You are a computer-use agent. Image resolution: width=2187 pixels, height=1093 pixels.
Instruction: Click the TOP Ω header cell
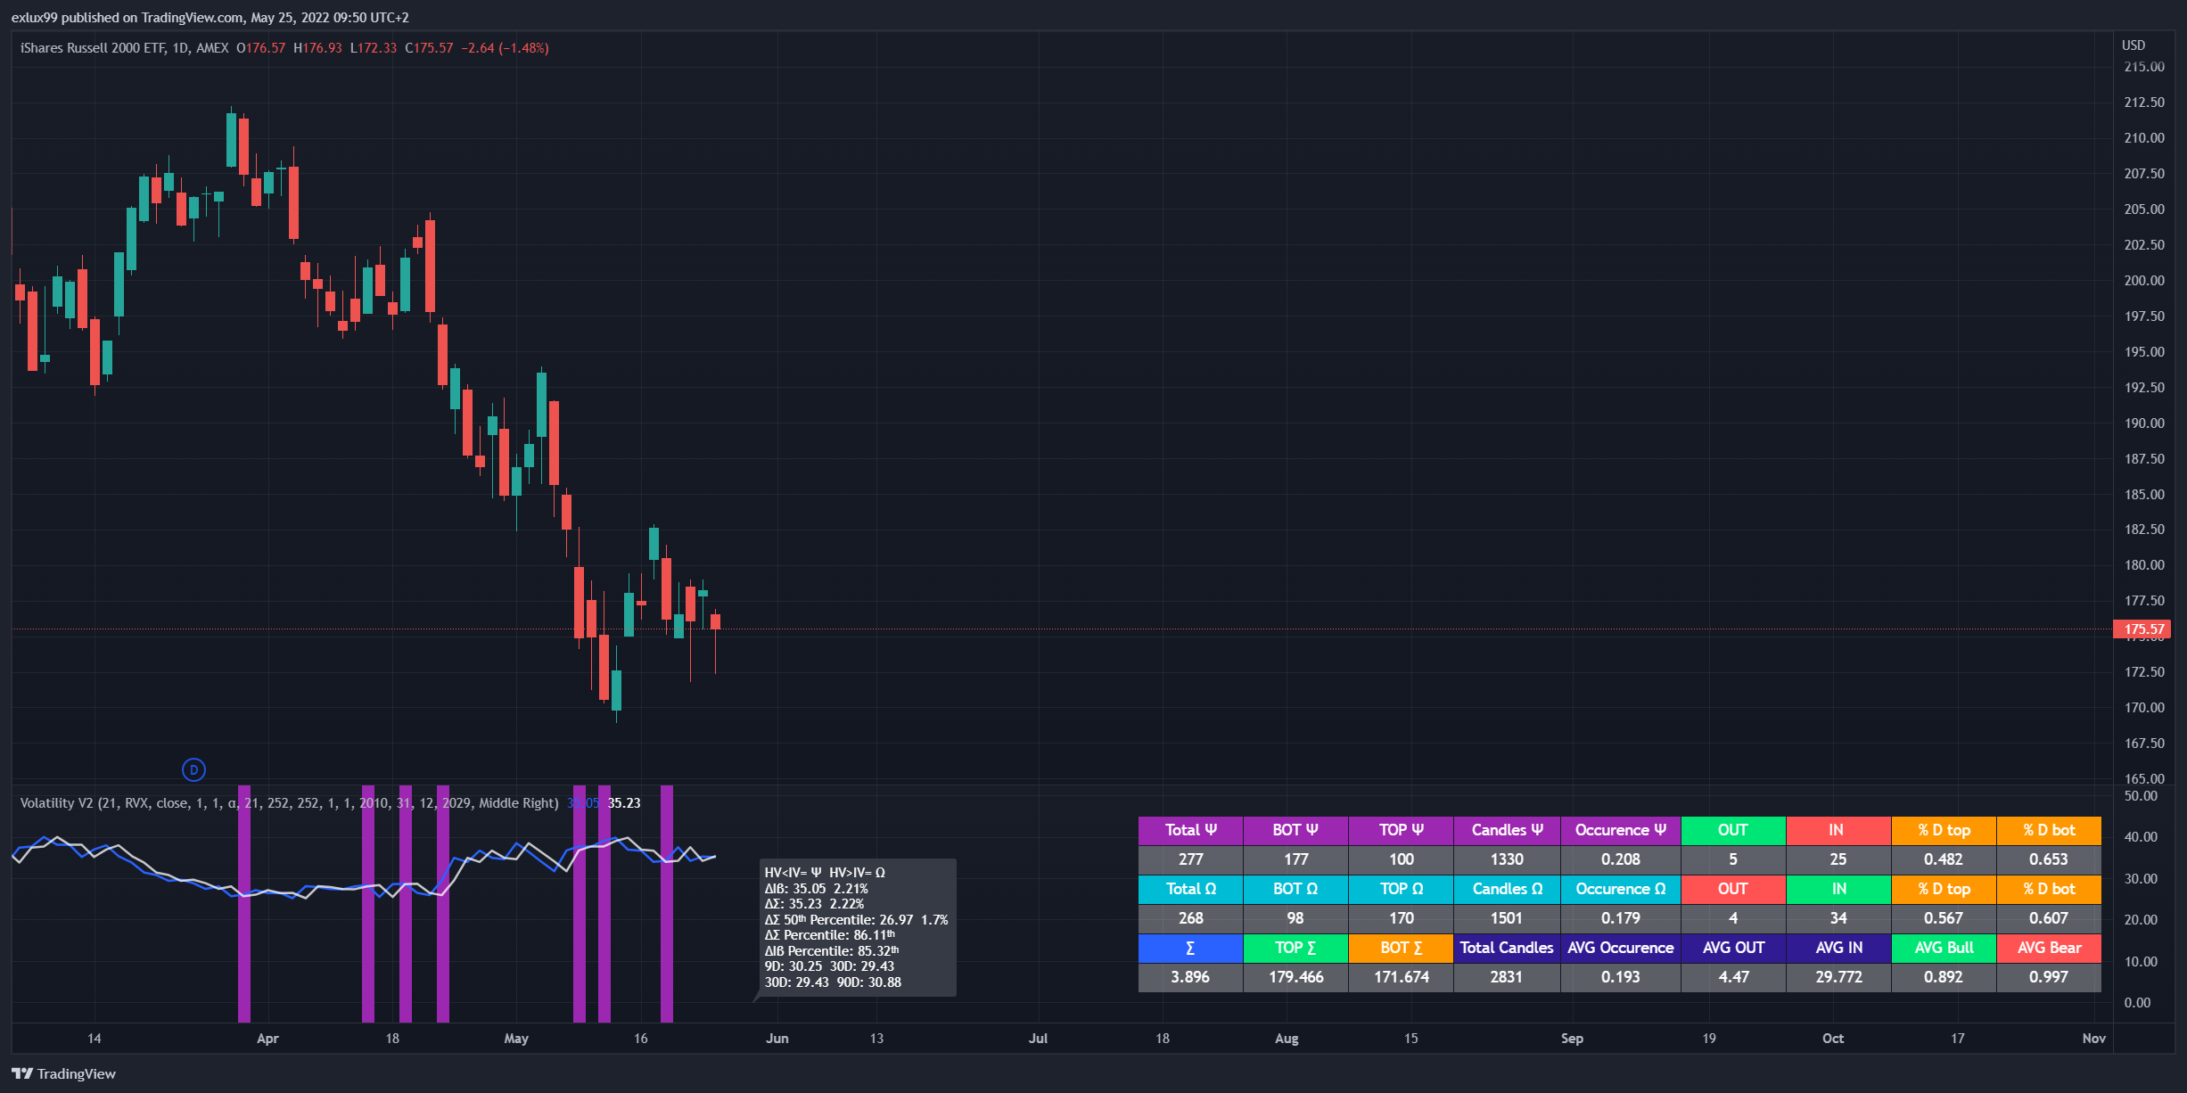(1401, 889)
